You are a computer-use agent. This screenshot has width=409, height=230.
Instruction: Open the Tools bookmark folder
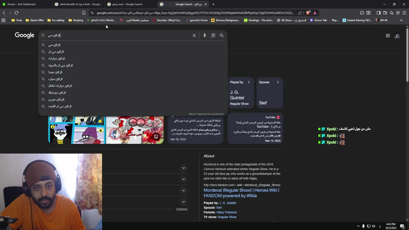click(17, 20)
